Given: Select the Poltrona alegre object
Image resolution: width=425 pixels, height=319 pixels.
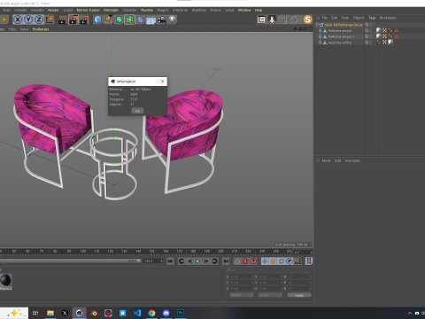Looking at the screenshot, I should (340, 31).
